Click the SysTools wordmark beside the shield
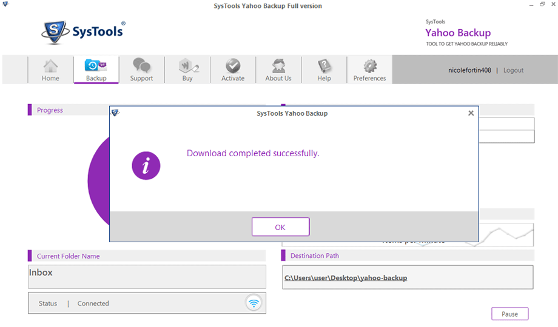The image size is (558, 327). pyautogui.click(x=98, y=31)
